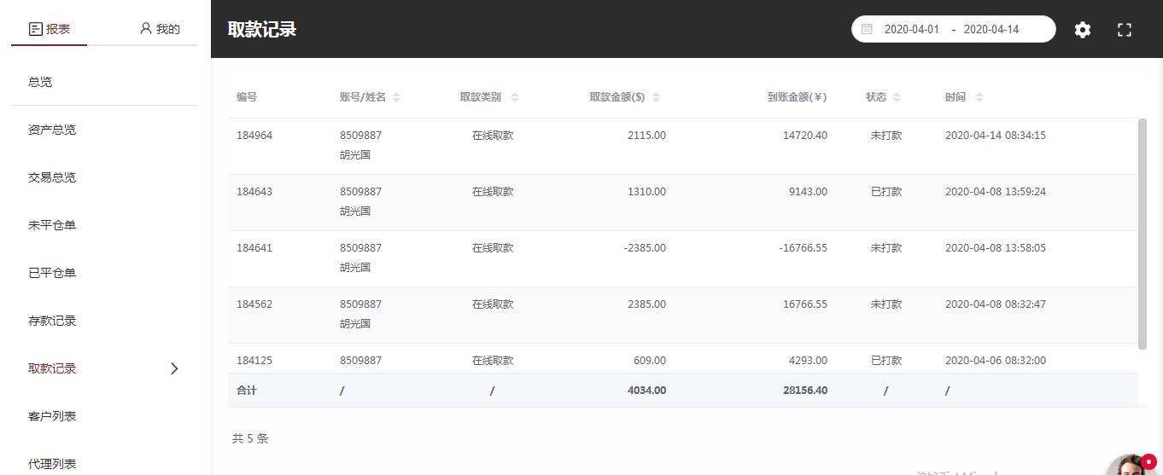Open 未平仓单 in the sidebar
Screen dimensions: 1163x475
[x=52, y=225]
